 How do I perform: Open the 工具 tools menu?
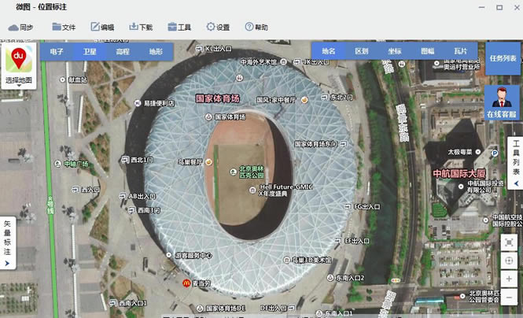[179, 27]
